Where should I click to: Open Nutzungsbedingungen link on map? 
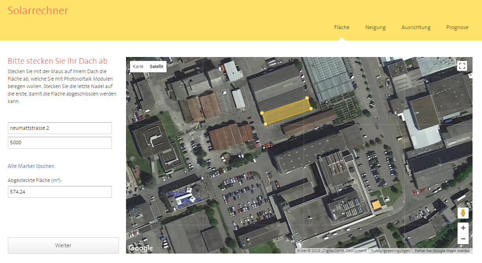pyautogui.click(x=390, y=251)
